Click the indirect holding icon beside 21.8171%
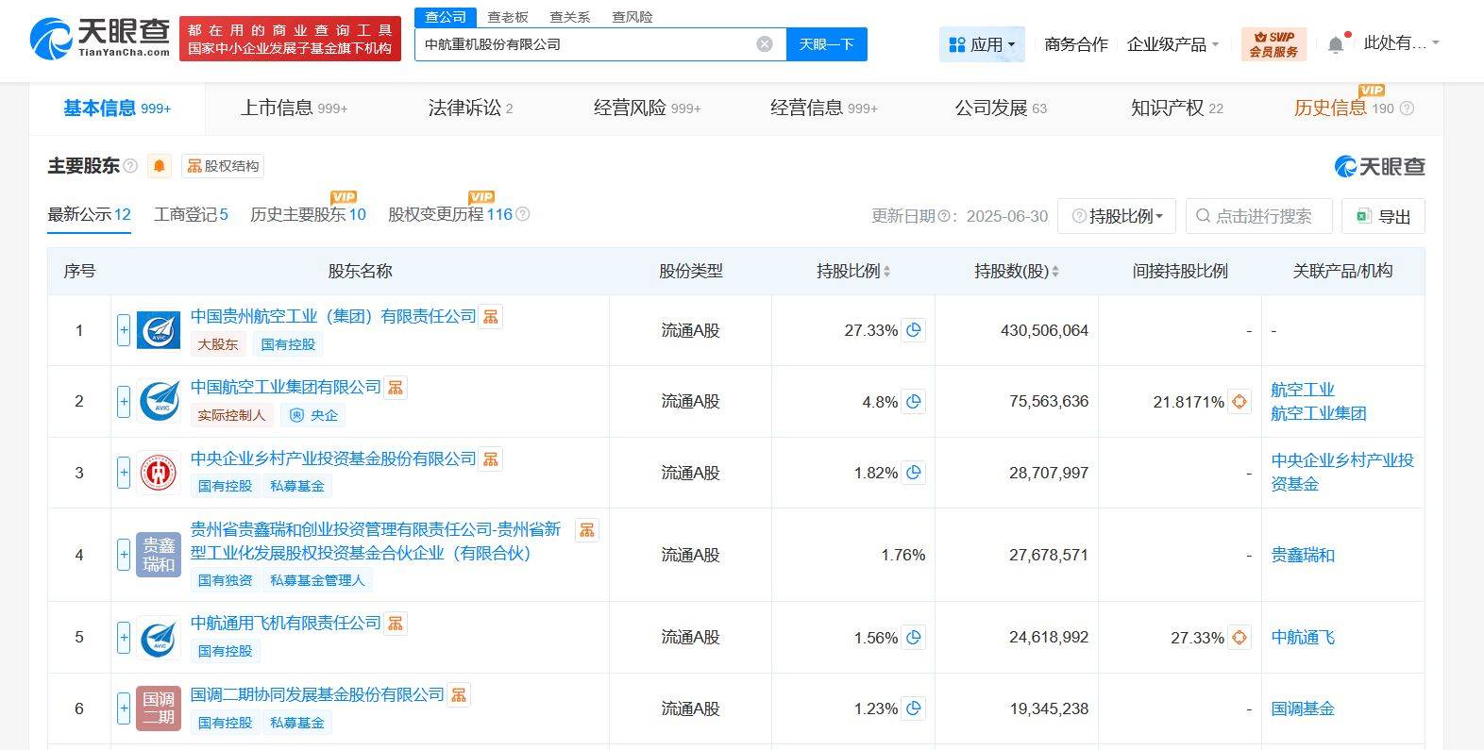Image resolution: width=1484 pixels, height=750 pixels. tap(1239, 402)
